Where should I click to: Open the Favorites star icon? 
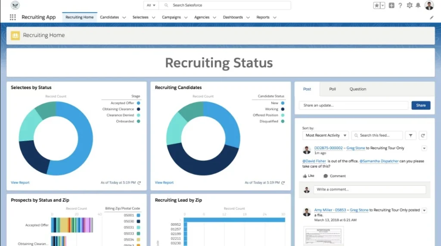pos(376,5)
